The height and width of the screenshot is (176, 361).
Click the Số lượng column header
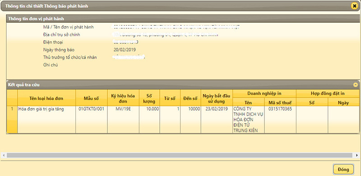click(x=149, y=98)
